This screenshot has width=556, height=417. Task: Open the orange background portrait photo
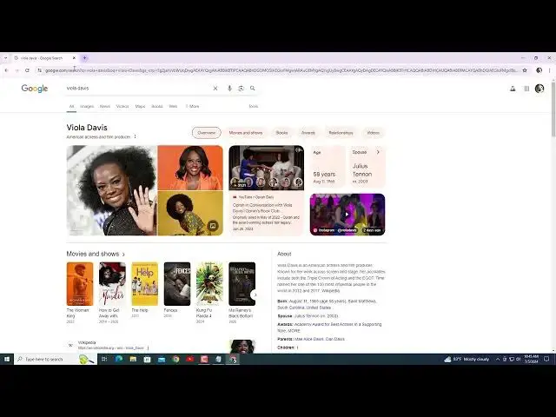pos(190,168)
